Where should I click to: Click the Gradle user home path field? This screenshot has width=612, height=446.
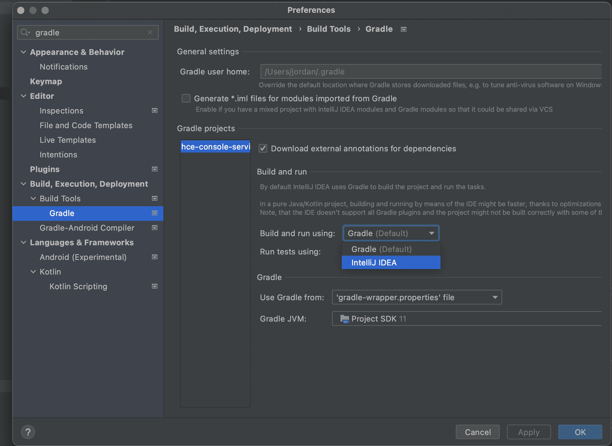(431, 71)
